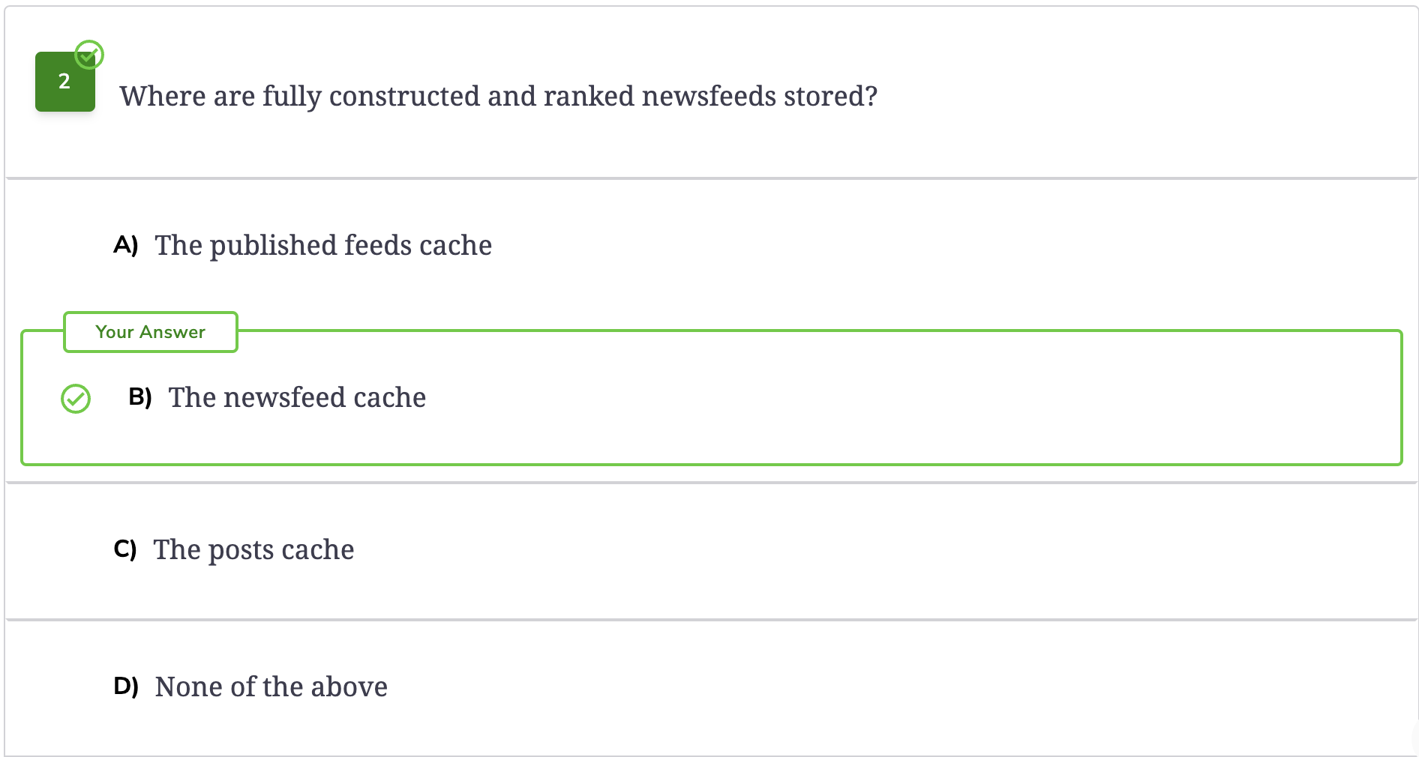
Task: Click the word newsfeed in option B
Action: 284,397
